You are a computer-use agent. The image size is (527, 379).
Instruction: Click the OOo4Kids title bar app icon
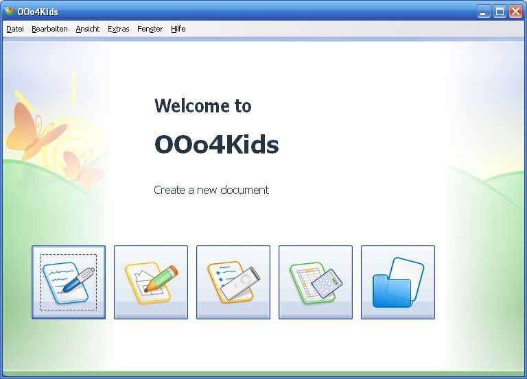(x=9, y=11)
